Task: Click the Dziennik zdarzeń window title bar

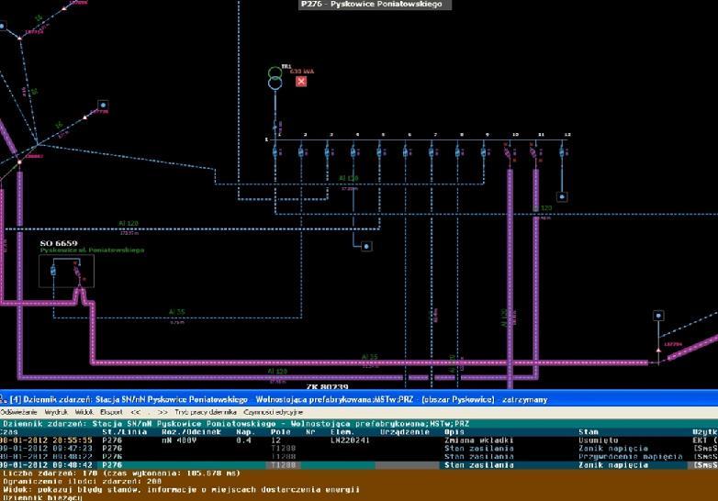Action: [x=359, y=399]
